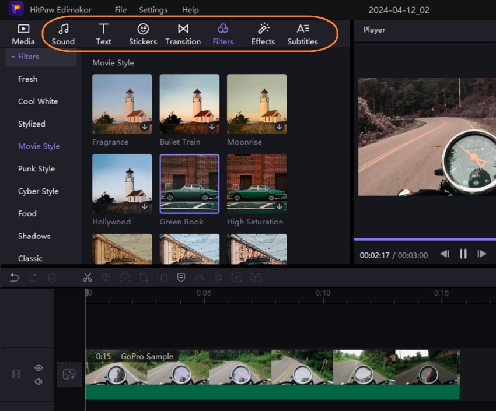Open the Stickers panel
496x411 pixels.
tap(143, 34)
